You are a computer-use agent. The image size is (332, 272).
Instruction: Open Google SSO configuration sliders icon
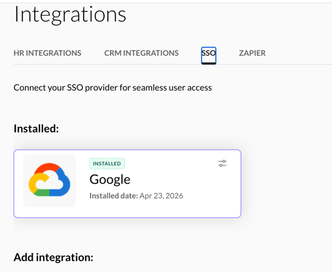(223, 163)
